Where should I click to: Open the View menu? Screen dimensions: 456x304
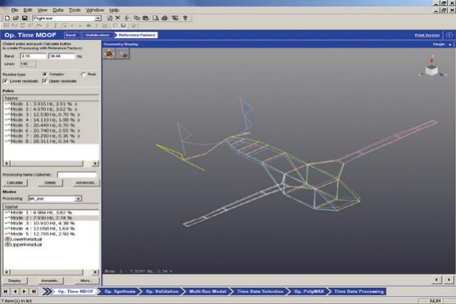(43, 10)
